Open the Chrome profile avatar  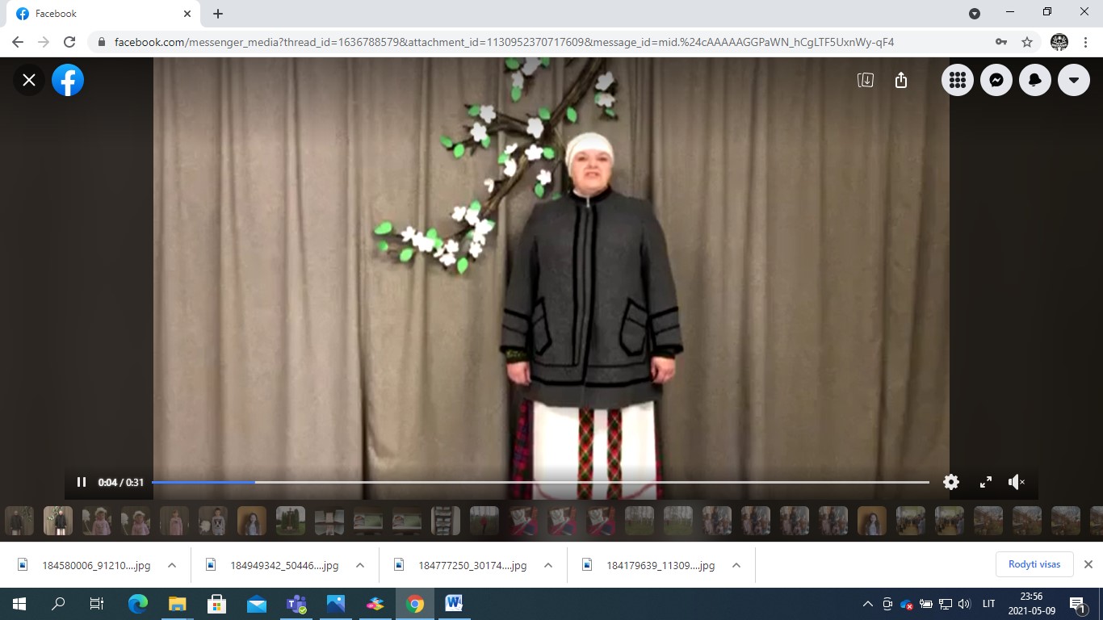pyautogui.click(x=1059, y=42)
